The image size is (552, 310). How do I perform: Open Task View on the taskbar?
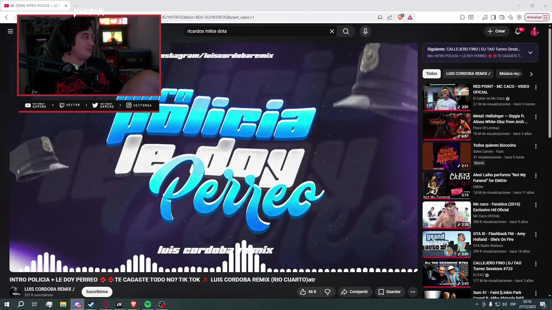click(x=34, y=304)
